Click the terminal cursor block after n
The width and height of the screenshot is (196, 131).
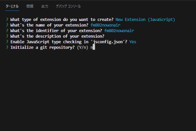tap(94, 47)
